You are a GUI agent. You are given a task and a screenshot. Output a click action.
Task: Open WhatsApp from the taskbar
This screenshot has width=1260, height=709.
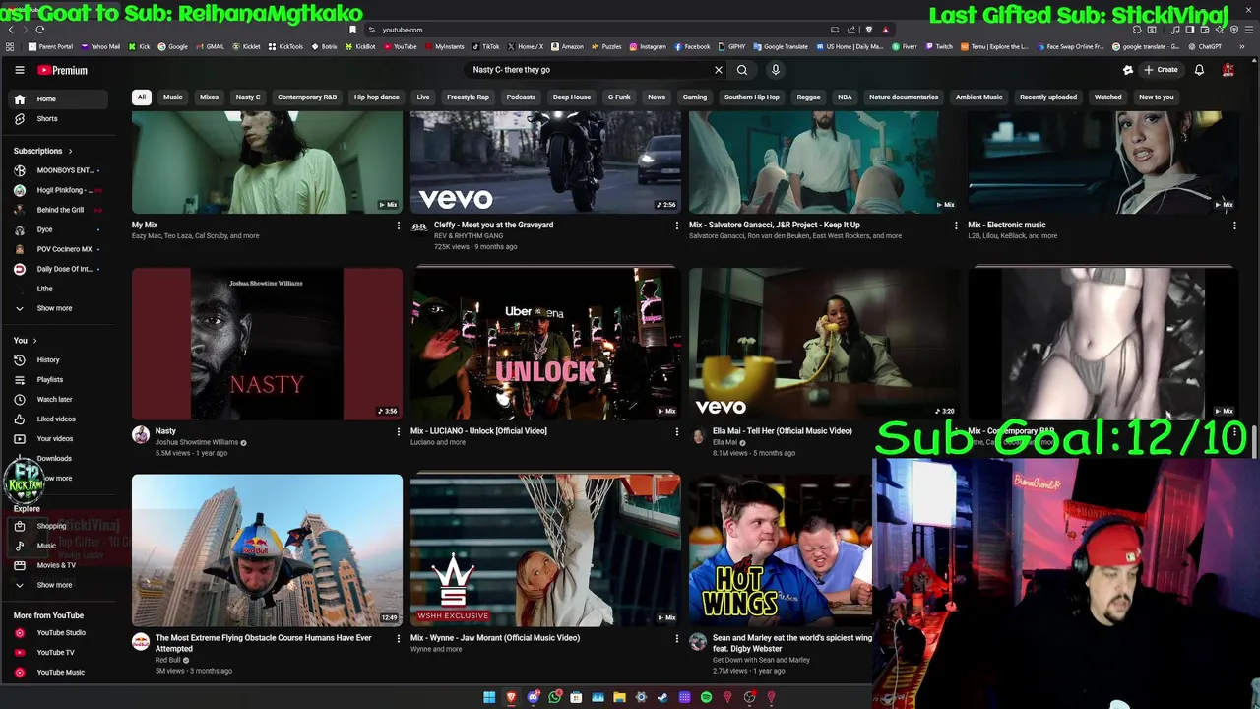(x=554, y=697)
